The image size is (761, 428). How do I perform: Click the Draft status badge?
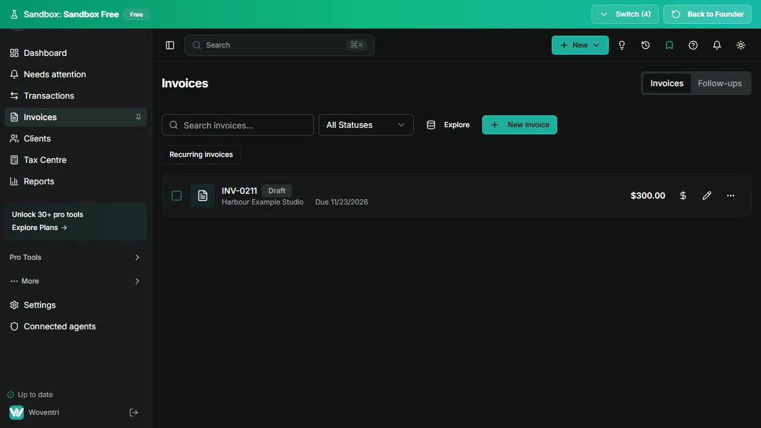point(277,191)
